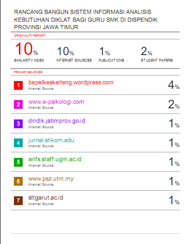
Task: Click the Primary Sources section heading
Action: (28, 72)
